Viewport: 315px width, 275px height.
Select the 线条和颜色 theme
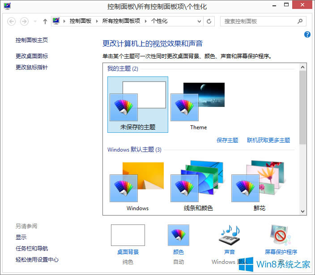[199, 186]
